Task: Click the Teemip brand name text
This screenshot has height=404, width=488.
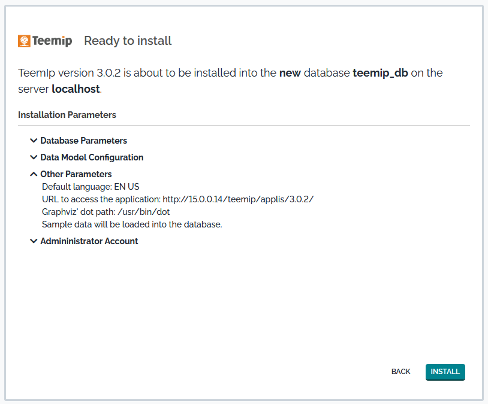Action: 52,41
